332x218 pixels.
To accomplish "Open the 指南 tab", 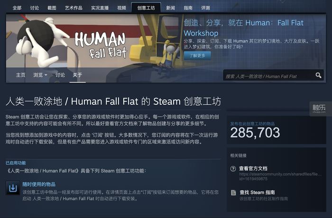I will point(188,8).
